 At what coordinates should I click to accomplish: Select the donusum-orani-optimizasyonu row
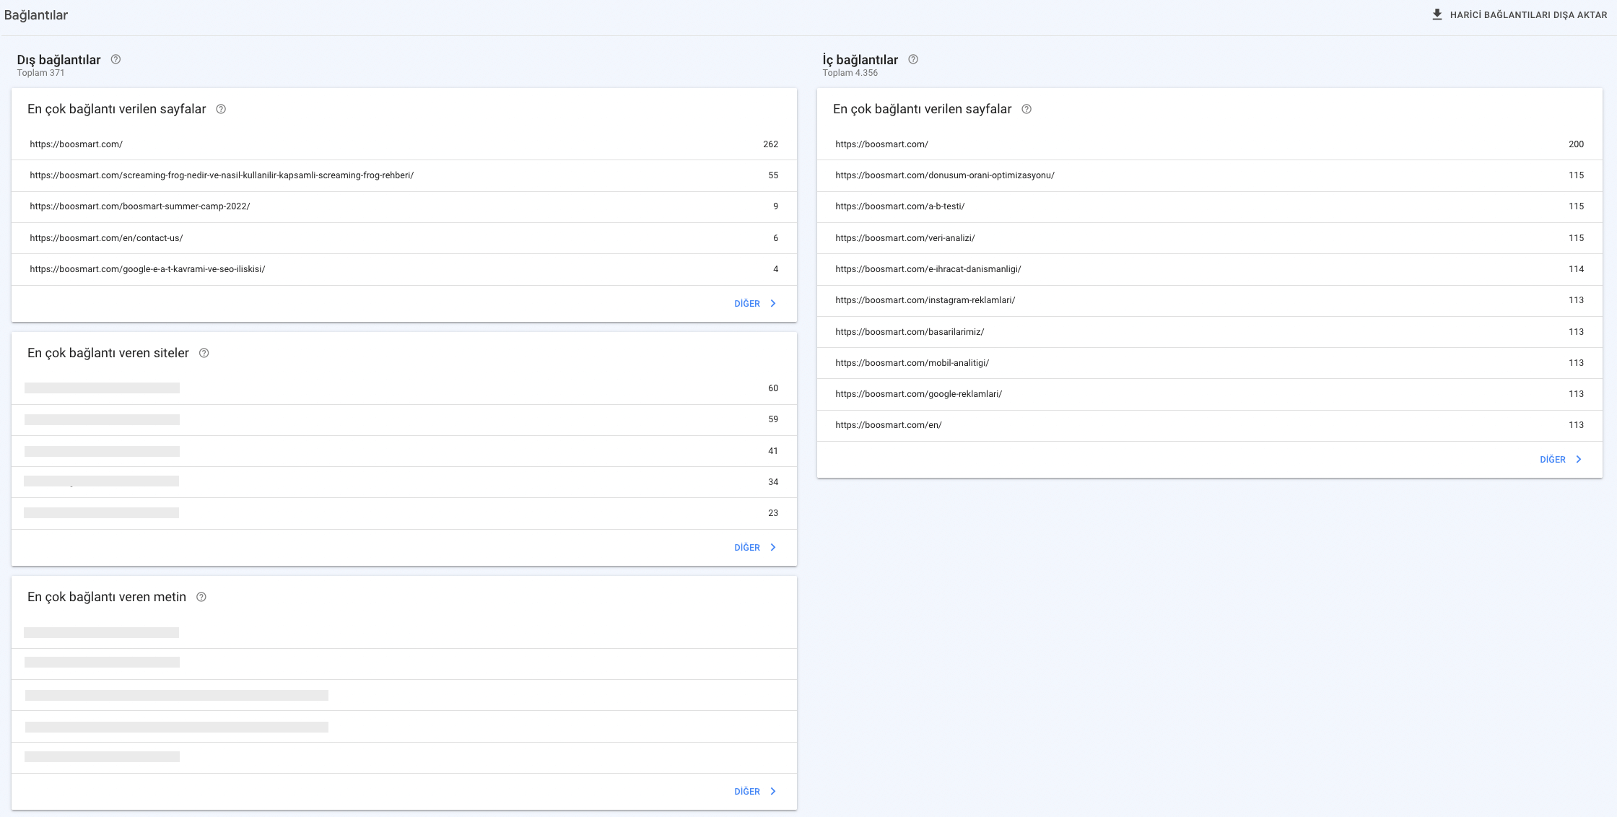[x=1210, y=175]
